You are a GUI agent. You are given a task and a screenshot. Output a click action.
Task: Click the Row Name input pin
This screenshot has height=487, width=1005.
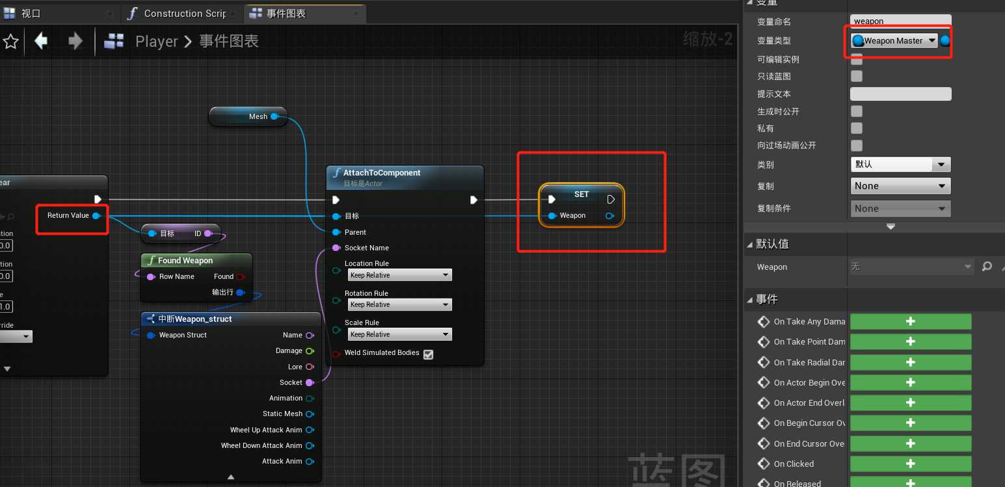tap(151, 276)
